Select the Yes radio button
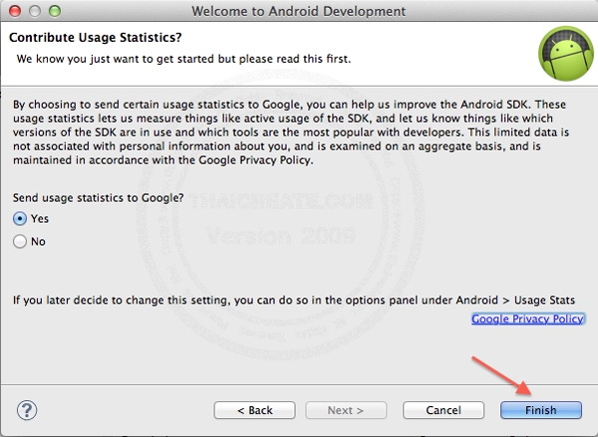Screen dimensions: 598x437 click(x=20, y=219)
